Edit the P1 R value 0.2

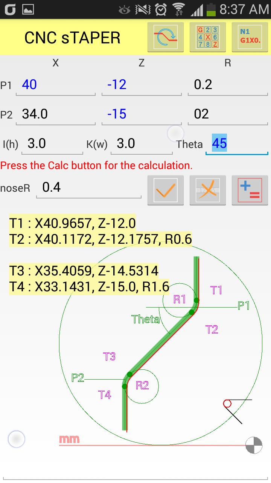(228, 85)
